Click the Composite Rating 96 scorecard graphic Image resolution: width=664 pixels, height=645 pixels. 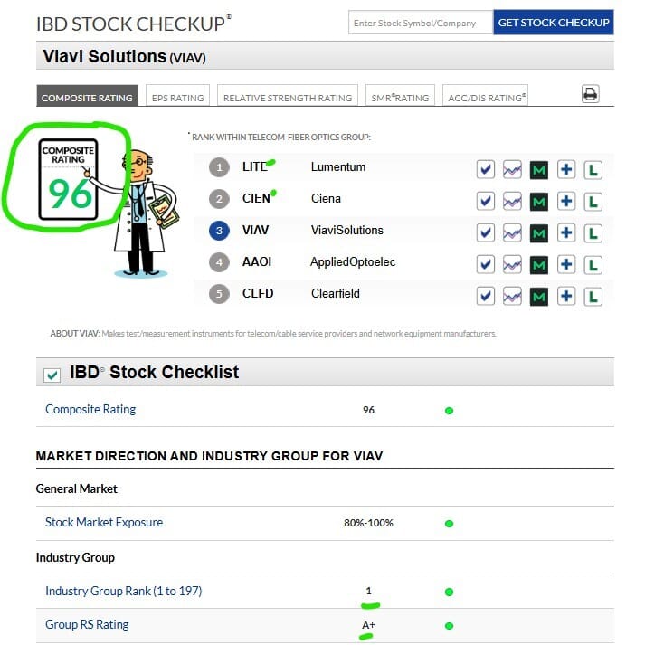(68, 179)
